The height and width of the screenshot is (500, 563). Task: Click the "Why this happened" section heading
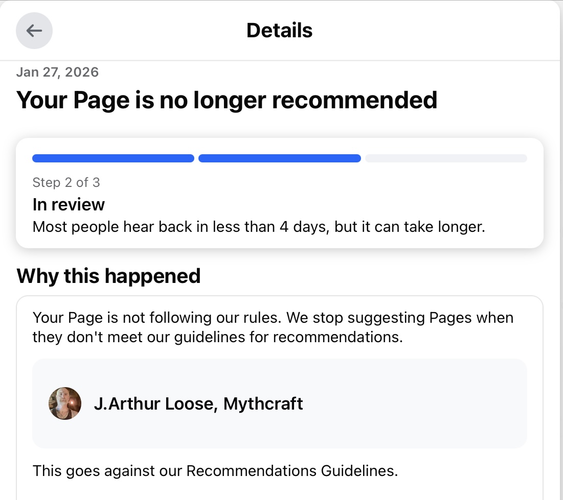pyautogui.click(x=108, y=276)
